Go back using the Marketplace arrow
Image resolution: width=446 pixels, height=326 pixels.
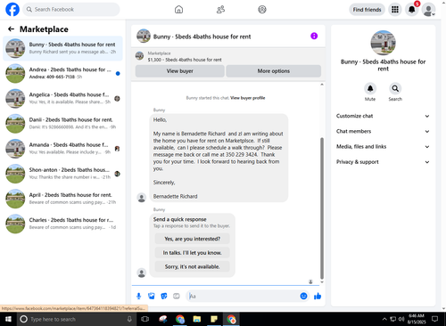click(x=11, y=29)
